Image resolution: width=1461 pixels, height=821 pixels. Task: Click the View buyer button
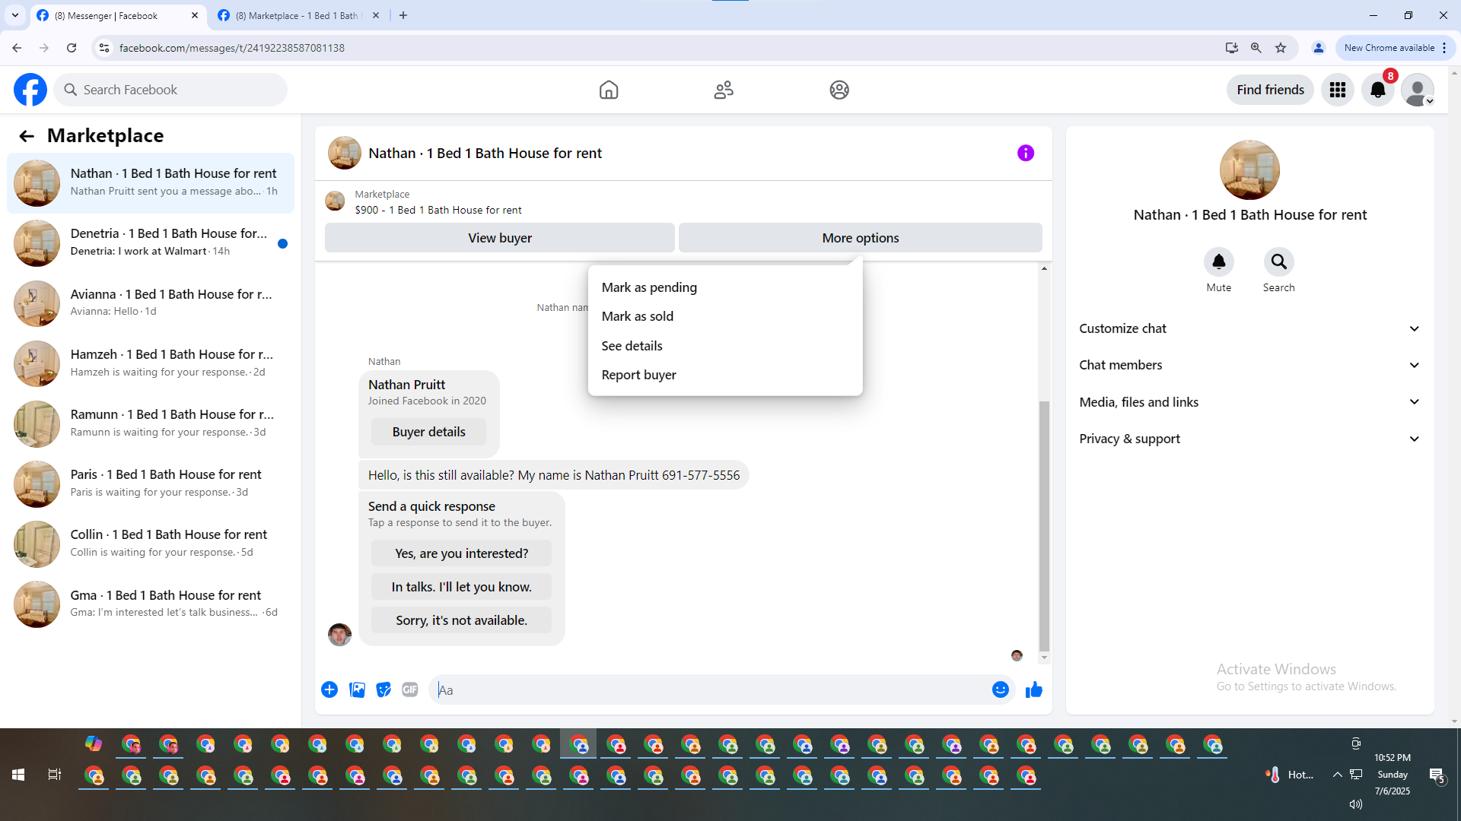pyautogui.click(x=499, y=238)
